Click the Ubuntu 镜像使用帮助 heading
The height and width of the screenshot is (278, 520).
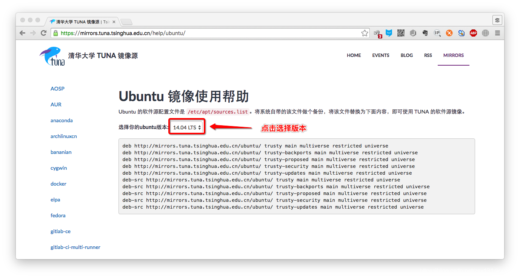click(x=184, y=96)
